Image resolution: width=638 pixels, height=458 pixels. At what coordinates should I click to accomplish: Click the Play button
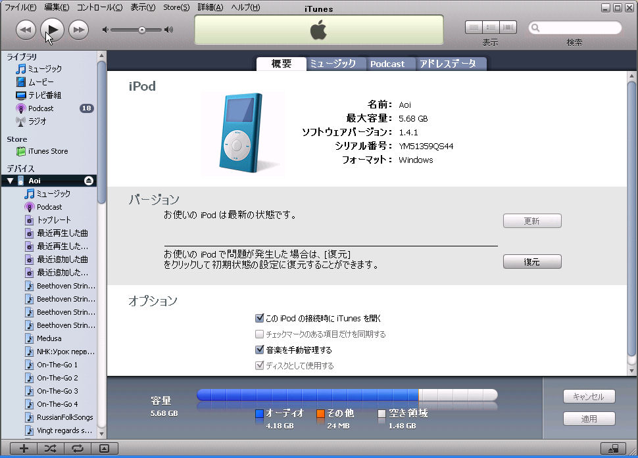52,30
